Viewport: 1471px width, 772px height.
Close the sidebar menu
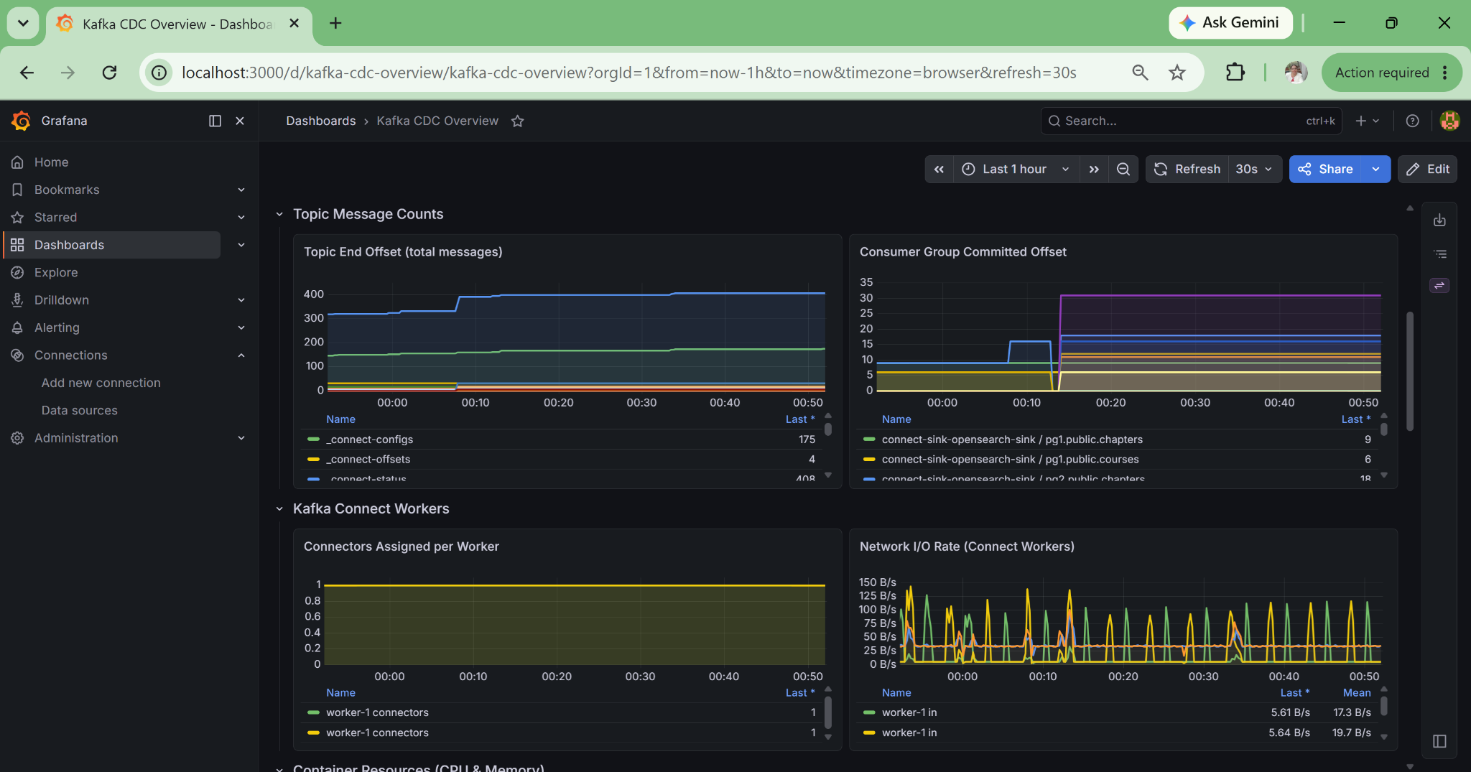tap(240, 121)
